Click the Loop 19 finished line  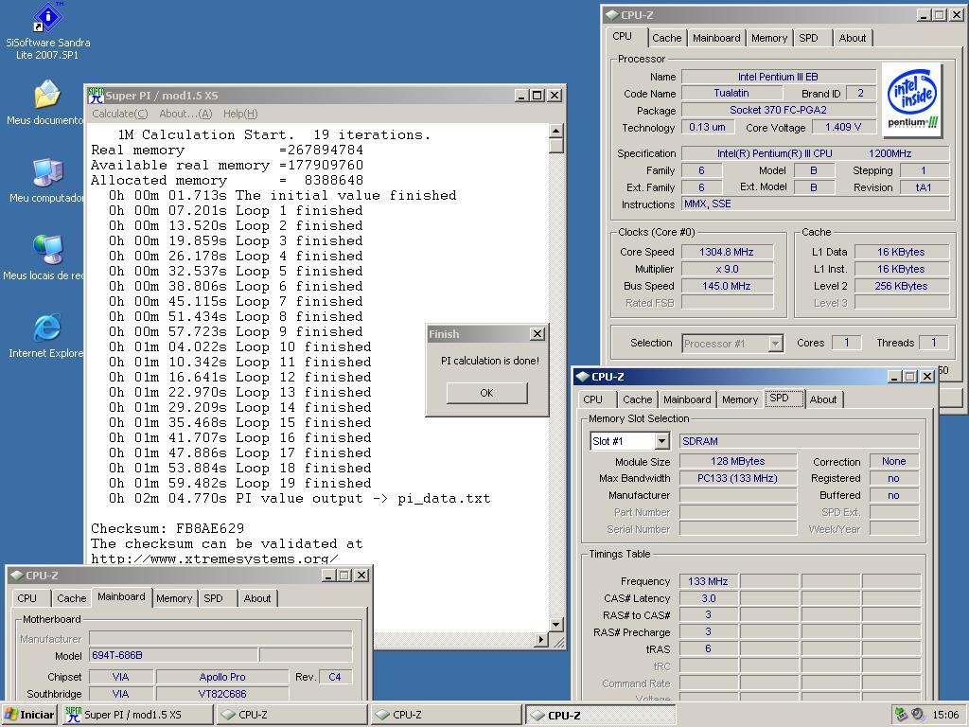[x=240, y=484]
